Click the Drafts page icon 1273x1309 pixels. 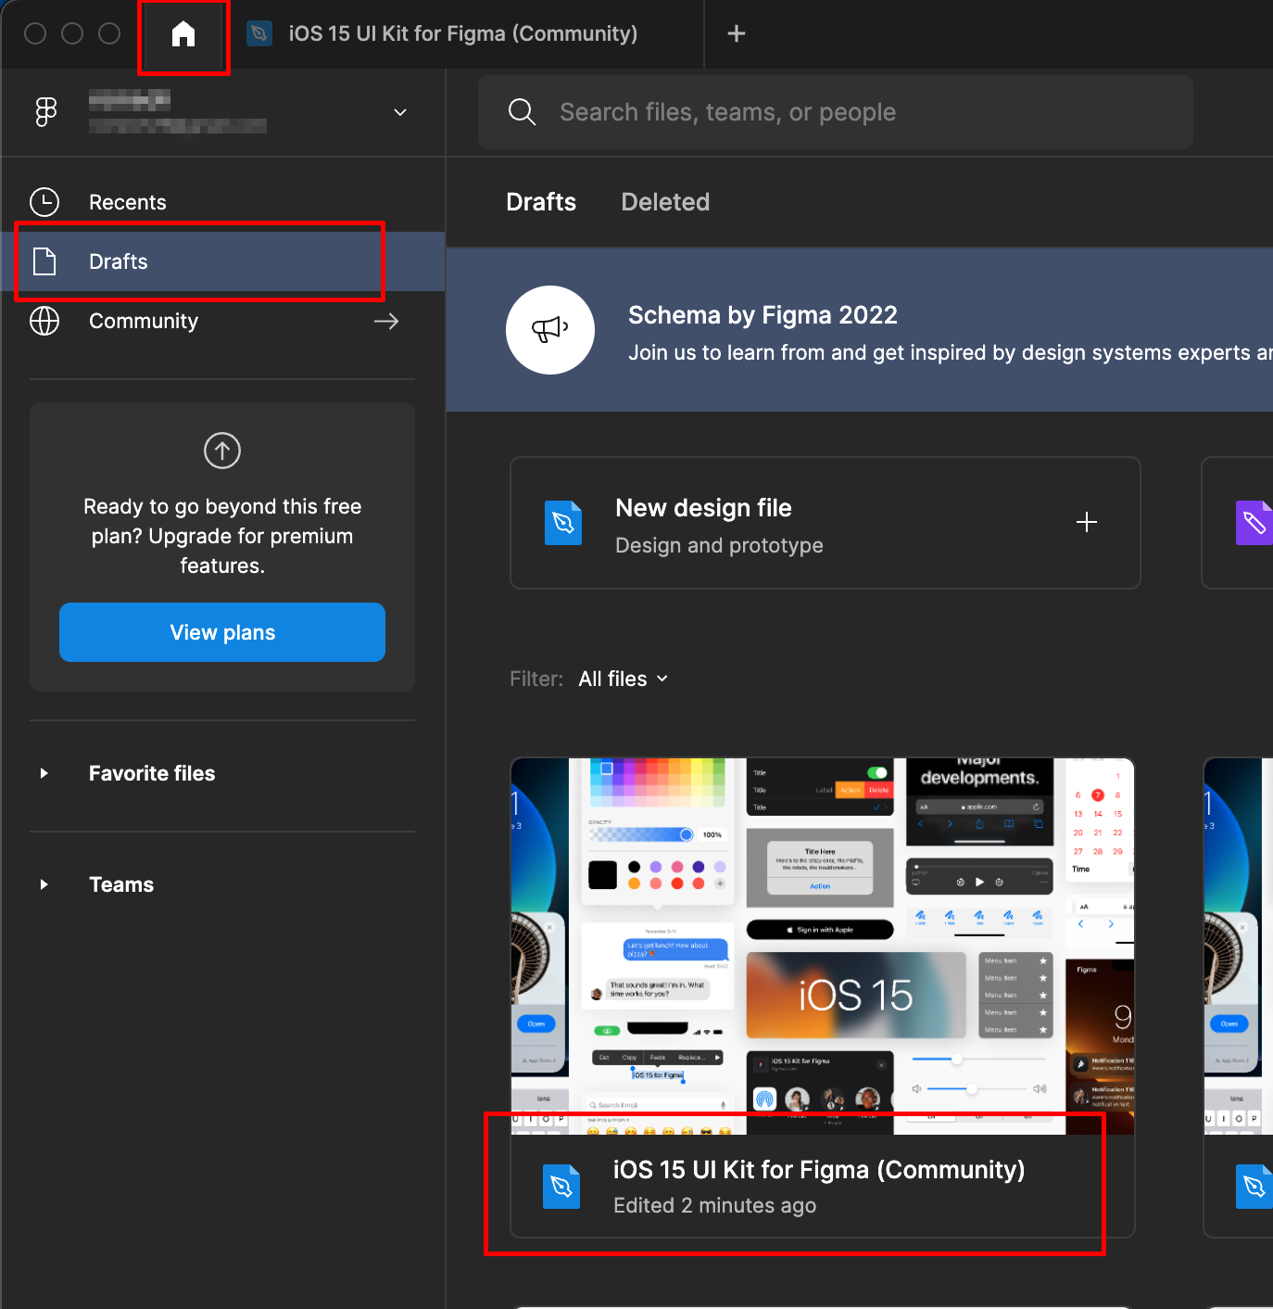click(x=44, y=261)
